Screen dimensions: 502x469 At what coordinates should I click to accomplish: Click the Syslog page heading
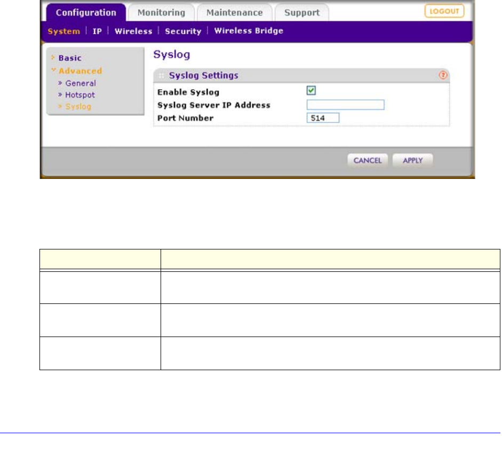172,55
